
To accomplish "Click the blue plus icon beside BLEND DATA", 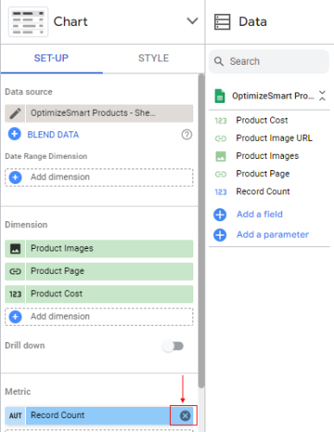I will (15, 134).
